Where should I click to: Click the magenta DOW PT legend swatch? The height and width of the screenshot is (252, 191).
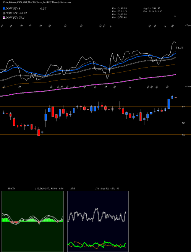(x=4, y=18)
